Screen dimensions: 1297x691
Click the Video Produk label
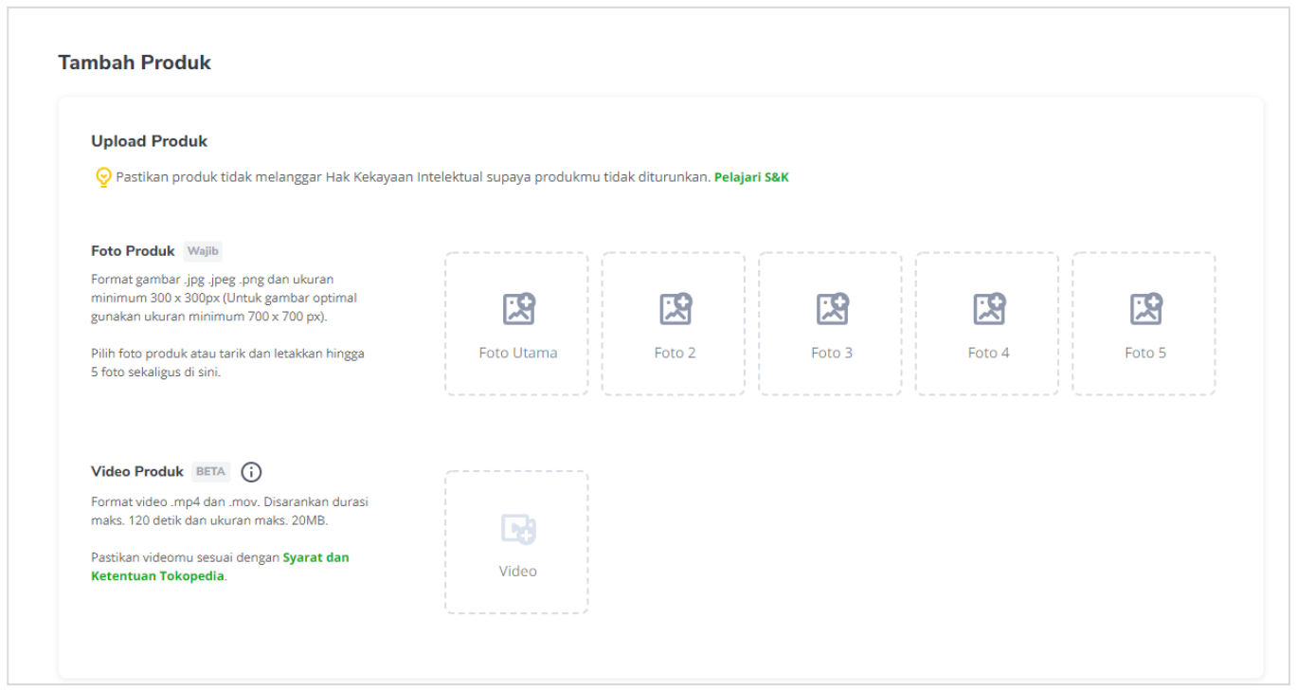click(137, 471)
